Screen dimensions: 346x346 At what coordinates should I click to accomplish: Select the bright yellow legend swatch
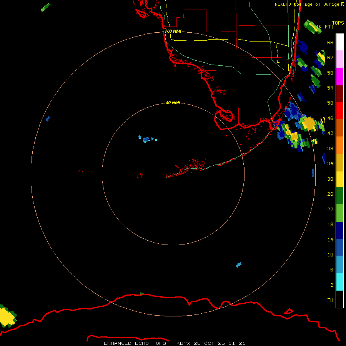[x=339, y=179]
